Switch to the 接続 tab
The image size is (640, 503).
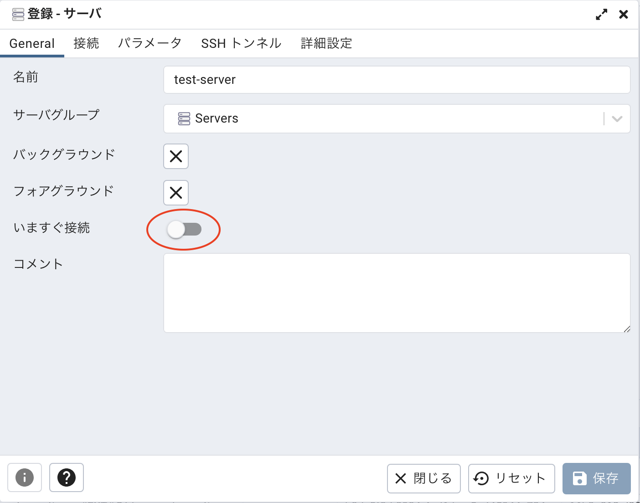(86, 43)
